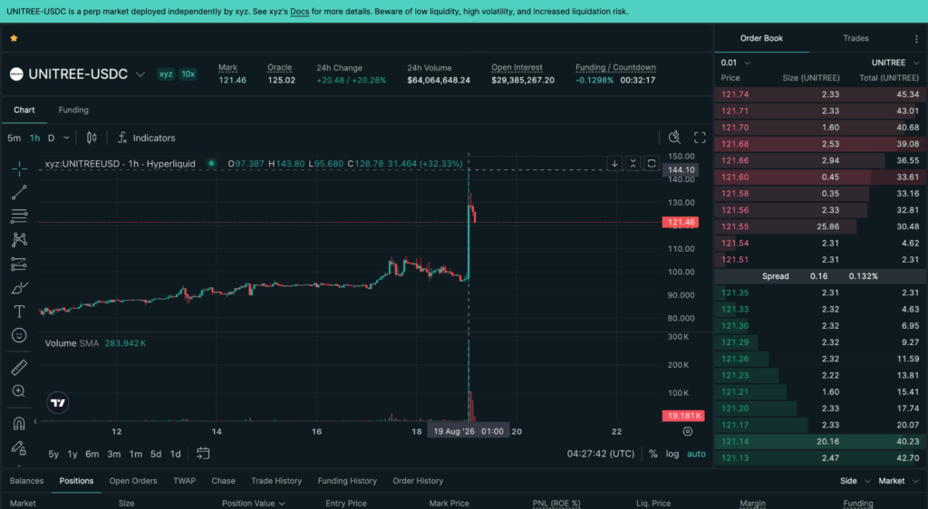928x509 pixels.
Task: Click the scroll-down arrow chart button
Action: pyautogui.click(x=615, y=163)
